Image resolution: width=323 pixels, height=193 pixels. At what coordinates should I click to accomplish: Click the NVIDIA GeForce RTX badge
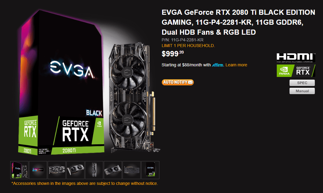point(296,71)
